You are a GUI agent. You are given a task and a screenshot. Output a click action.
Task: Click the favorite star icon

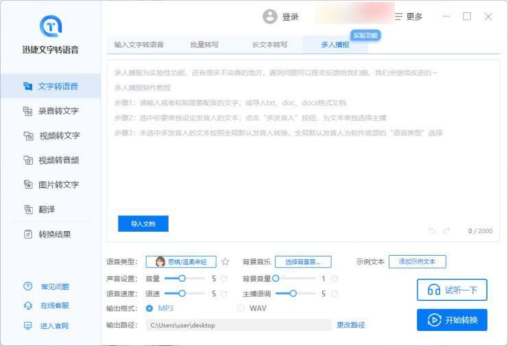(x=226, y=262)
